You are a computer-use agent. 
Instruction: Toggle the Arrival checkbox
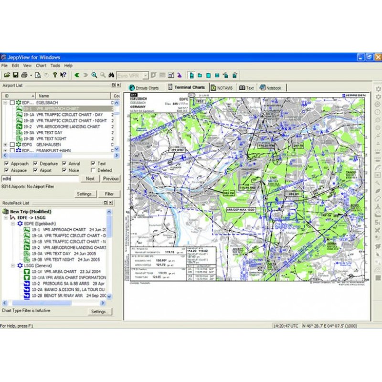[64, 163]
